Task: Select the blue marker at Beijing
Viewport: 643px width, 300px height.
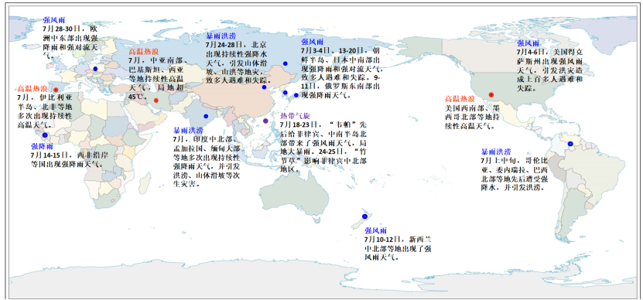Action: tap(264, 87)
